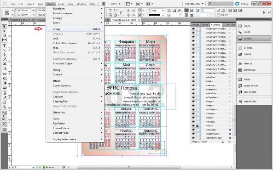Select the Type tool

click(x=4, y=45)
